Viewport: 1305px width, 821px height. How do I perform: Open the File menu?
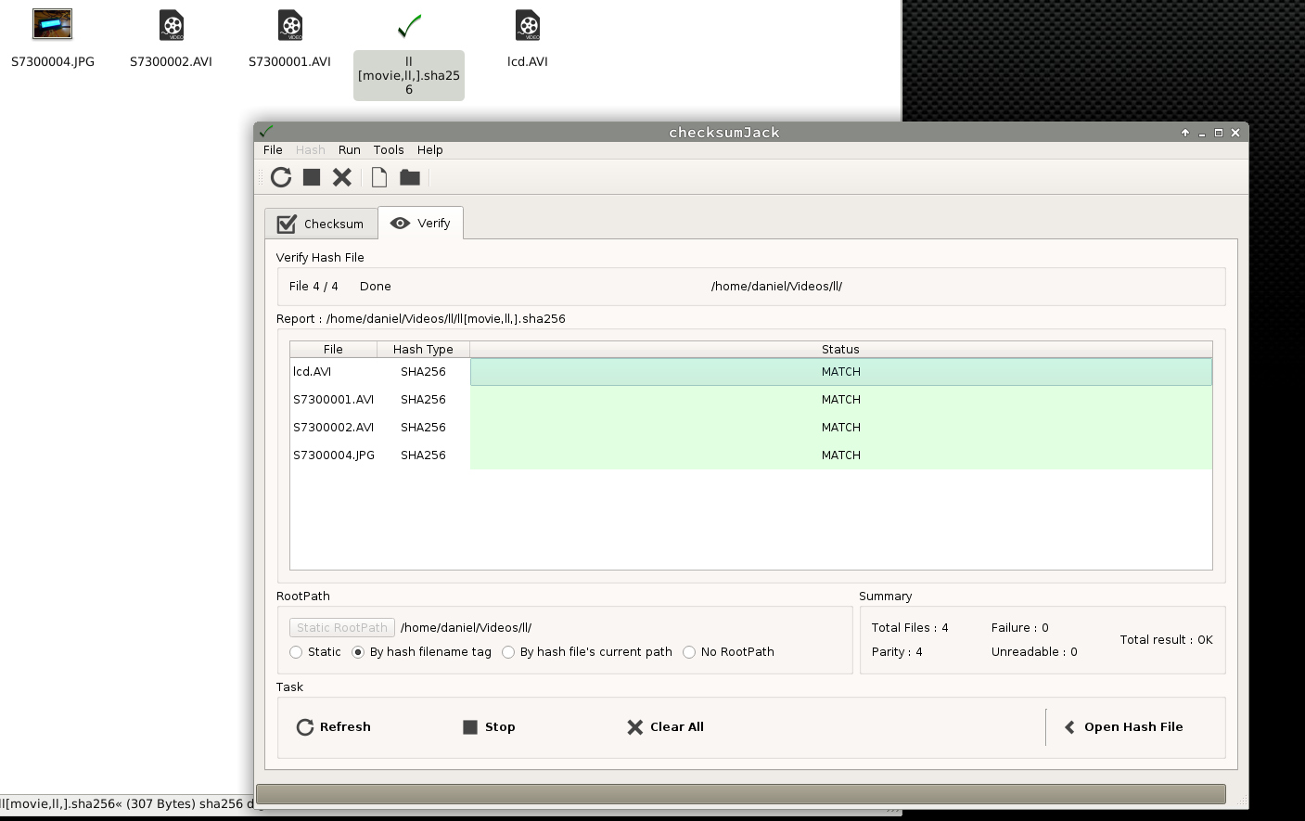tap(273, 149)
